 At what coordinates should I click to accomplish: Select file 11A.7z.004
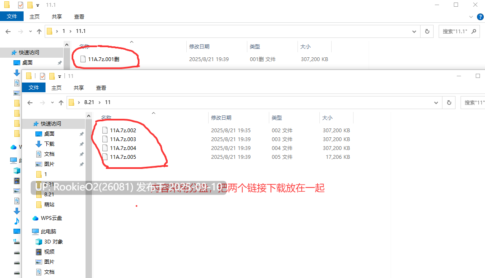point(123,148)
